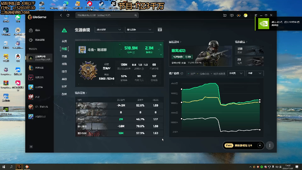Click the white line's left start point
The height and width of the screenshot is (170, 302).
[182, 119]
